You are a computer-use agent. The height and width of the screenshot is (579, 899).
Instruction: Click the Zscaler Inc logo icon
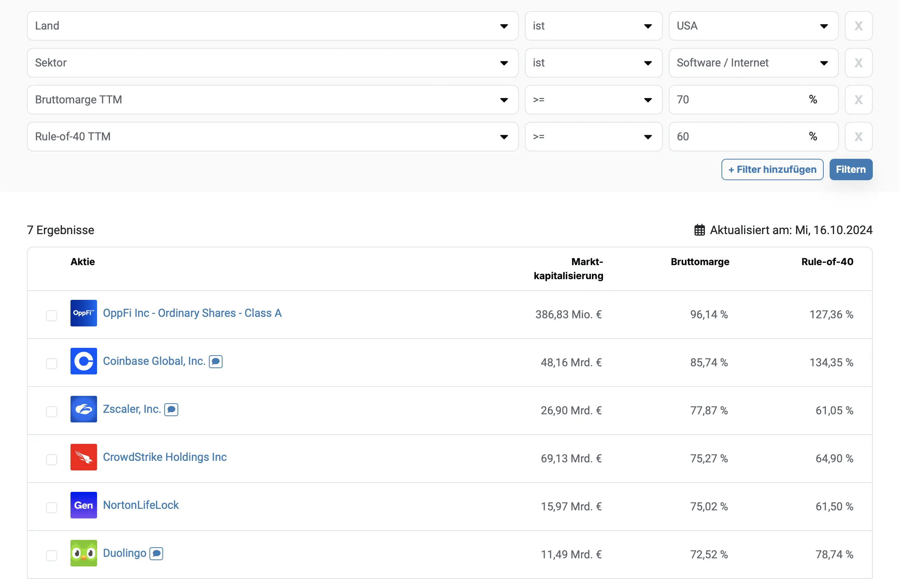point(84,409)
